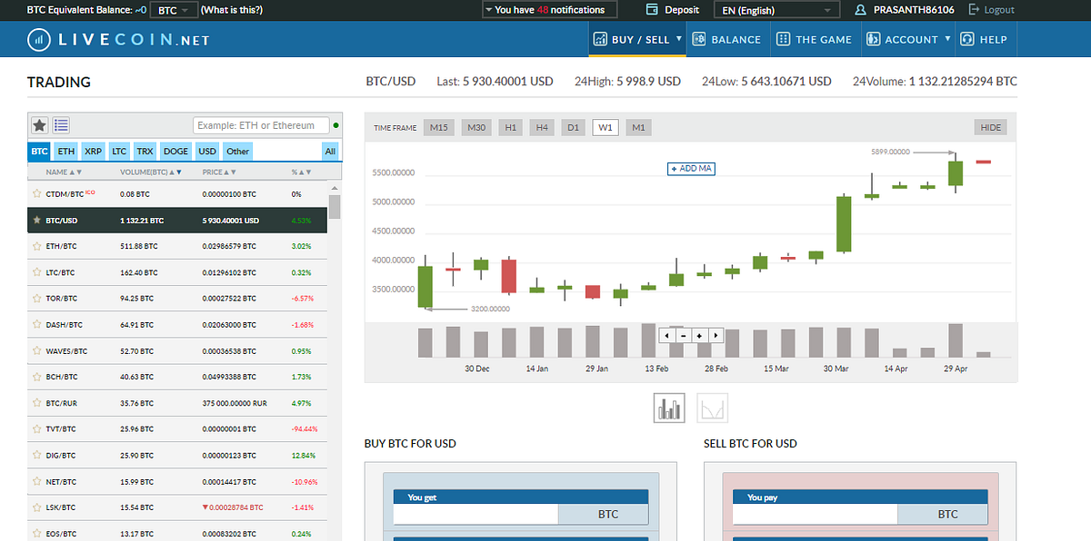
Task: Open the BALANCE menu
Action: pos(727,39)
